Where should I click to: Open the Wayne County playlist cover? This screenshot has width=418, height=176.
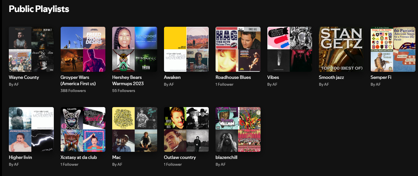[x=31, y=49]
